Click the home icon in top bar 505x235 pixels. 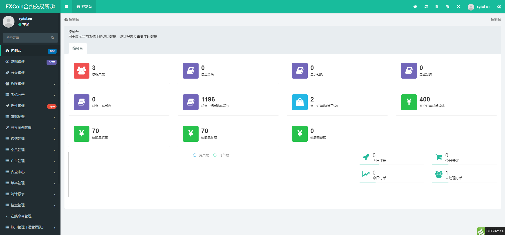[x=415, y=7]
